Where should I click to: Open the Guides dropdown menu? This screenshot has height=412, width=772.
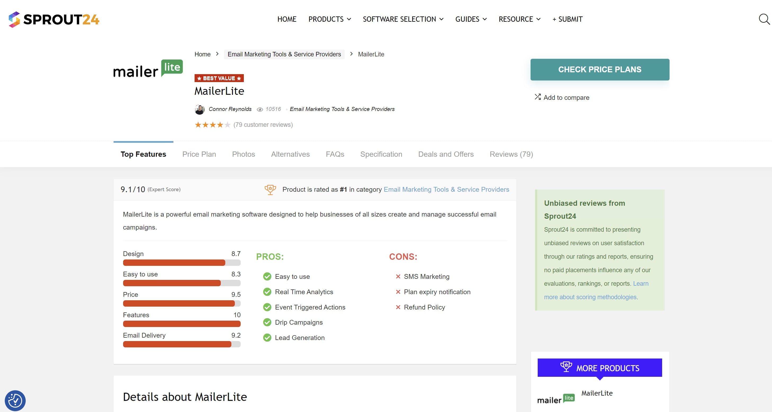pos(471,19)
